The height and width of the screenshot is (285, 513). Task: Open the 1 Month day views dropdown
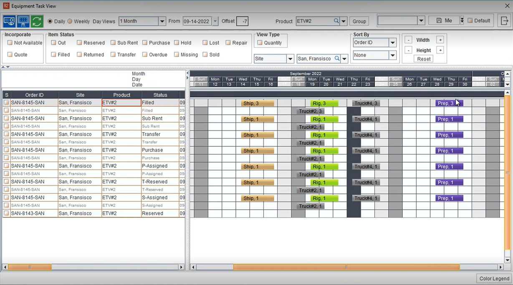[162, 21]
